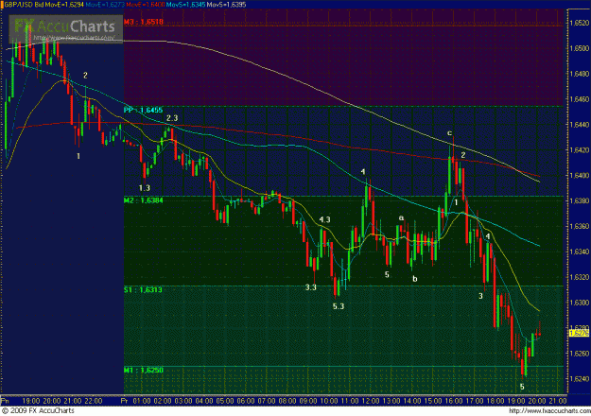This screenshot has height=416, width=591.
Task: Click the 1.6380 price axis label
Action: [579, 201]
